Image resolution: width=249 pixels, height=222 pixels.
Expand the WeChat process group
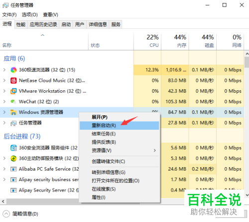(4, 102)
